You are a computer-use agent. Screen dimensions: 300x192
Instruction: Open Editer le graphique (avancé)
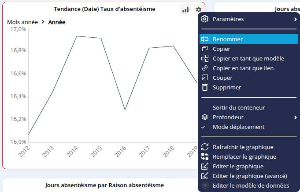[x=250, y=176]
